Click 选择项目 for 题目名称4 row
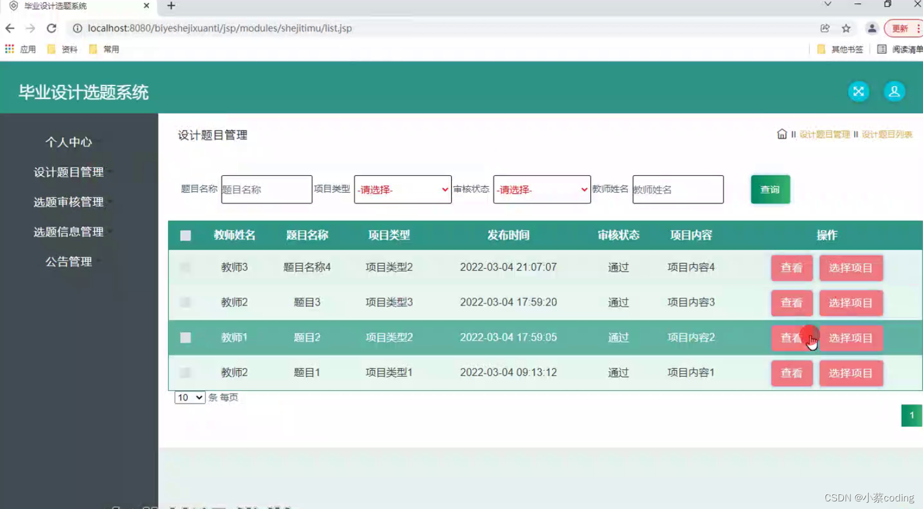Screen dimensions: 923x509 point(851,268)
